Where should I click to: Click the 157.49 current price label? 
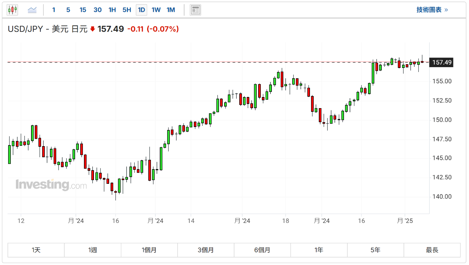tap(442, 62)
